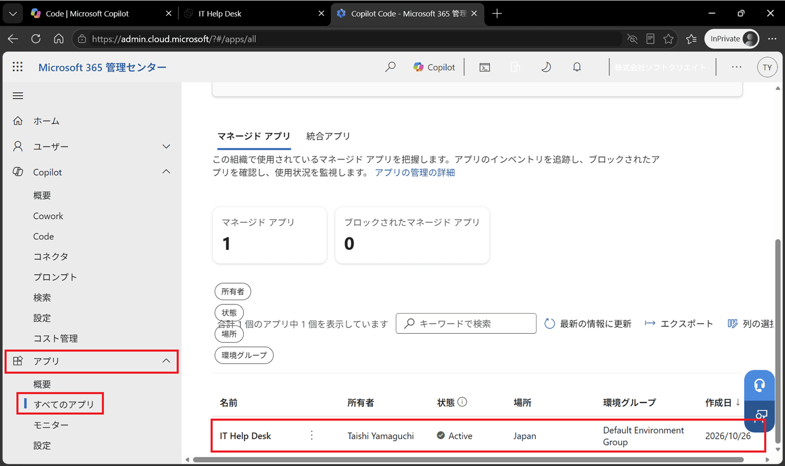Collapse the Copilot navigation section

pos(166,172)
